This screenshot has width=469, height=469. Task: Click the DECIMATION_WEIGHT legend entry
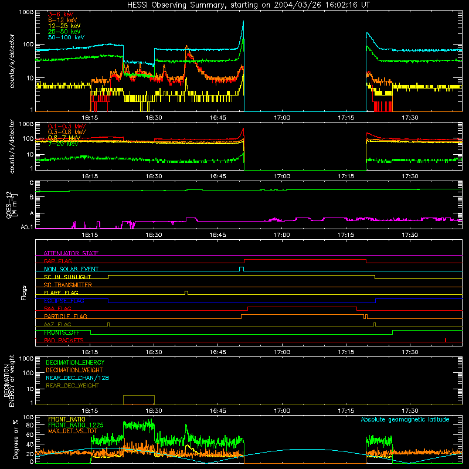point(74,370)
